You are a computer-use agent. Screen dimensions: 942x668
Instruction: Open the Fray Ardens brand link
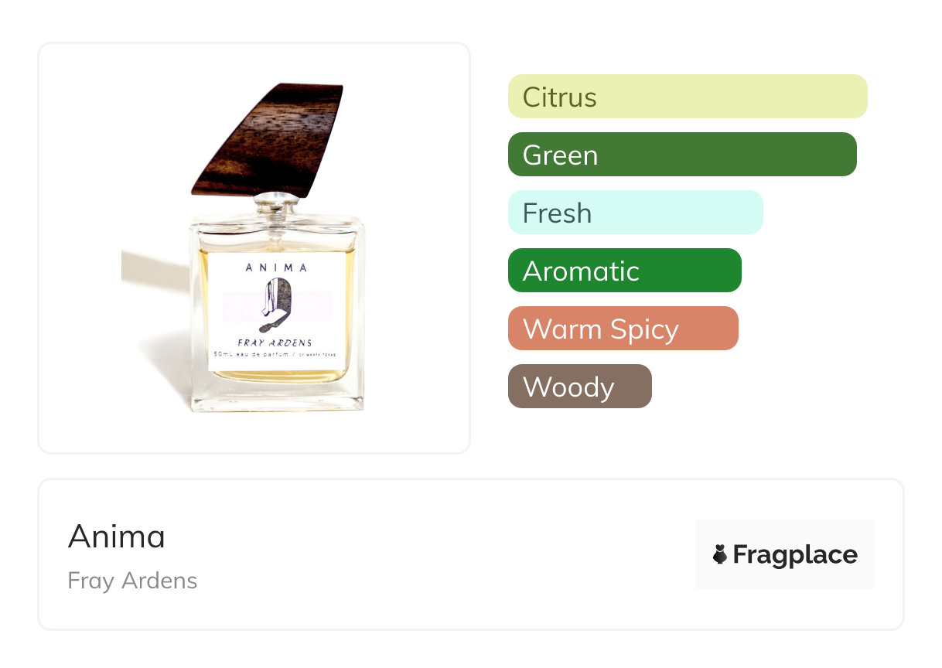pos(132,581)
